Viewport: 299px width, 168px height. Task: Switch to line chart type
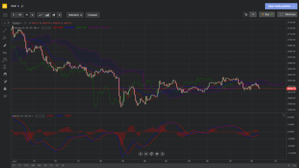coord(40,15)
